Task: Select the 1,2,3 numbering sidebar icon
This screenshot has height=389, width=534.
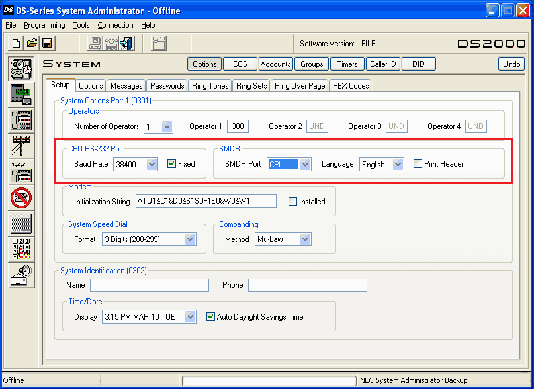Action: pyautogui.click(x=21, y=172)
